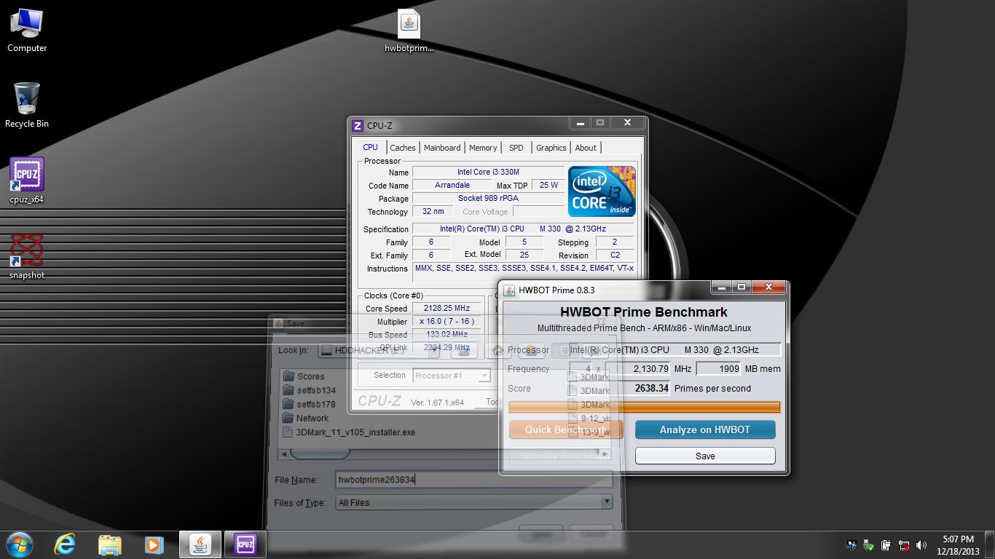Open the volume speaker tray icon
This screenshot has height=559, width=995.
[x=921, y=544]
